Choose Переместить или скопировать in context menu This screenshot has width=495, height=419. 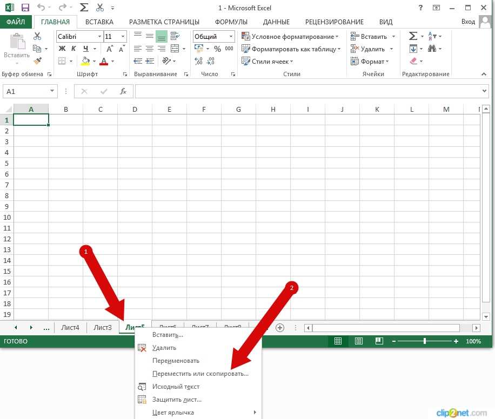point(198,374)
